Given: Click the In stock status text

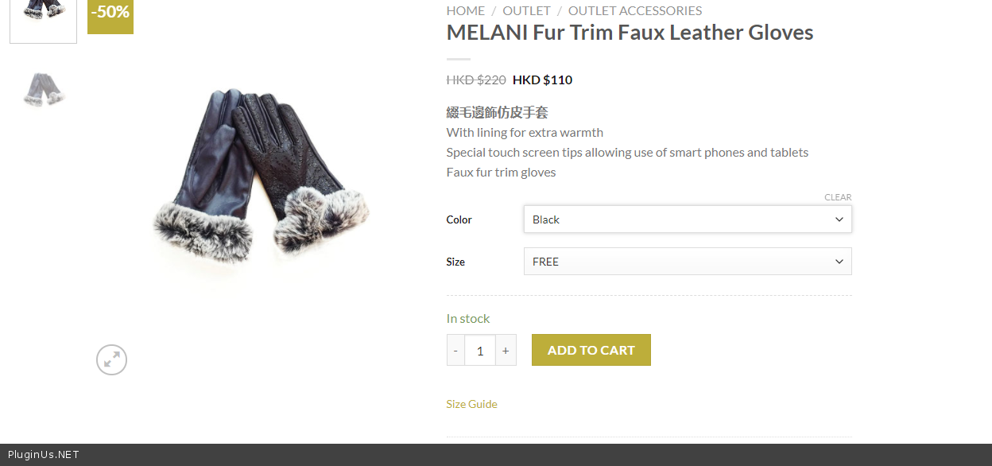Looking at the screenshot, I should [468, 318].
